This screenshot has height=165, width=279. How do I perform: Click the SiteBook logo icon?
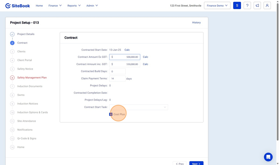coord(8,6)
